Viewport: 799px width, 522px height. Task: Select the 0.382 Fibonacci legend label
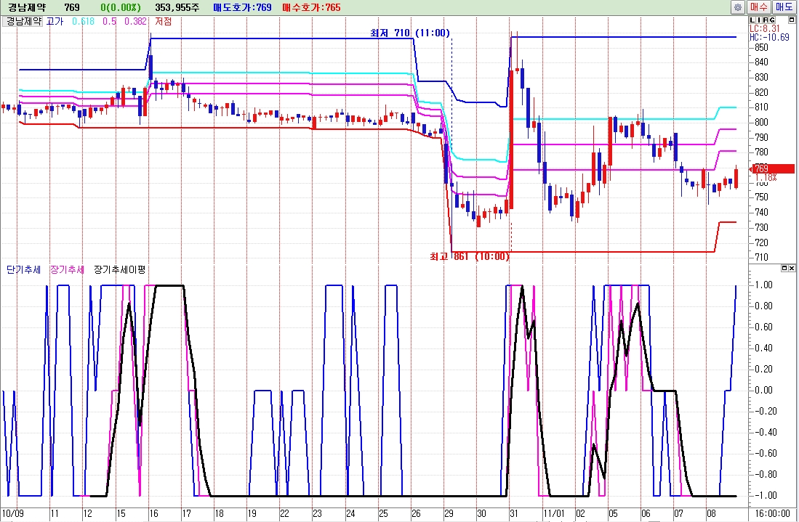coord(135,21)
